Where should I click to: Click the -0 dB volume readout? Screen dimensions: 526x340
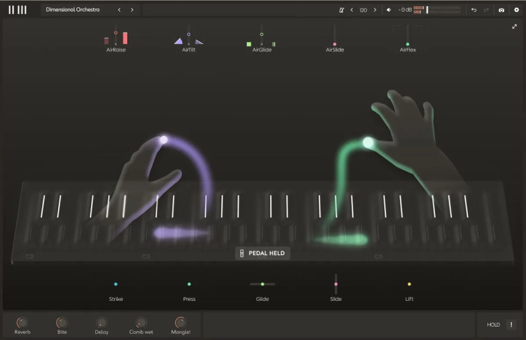405,10
